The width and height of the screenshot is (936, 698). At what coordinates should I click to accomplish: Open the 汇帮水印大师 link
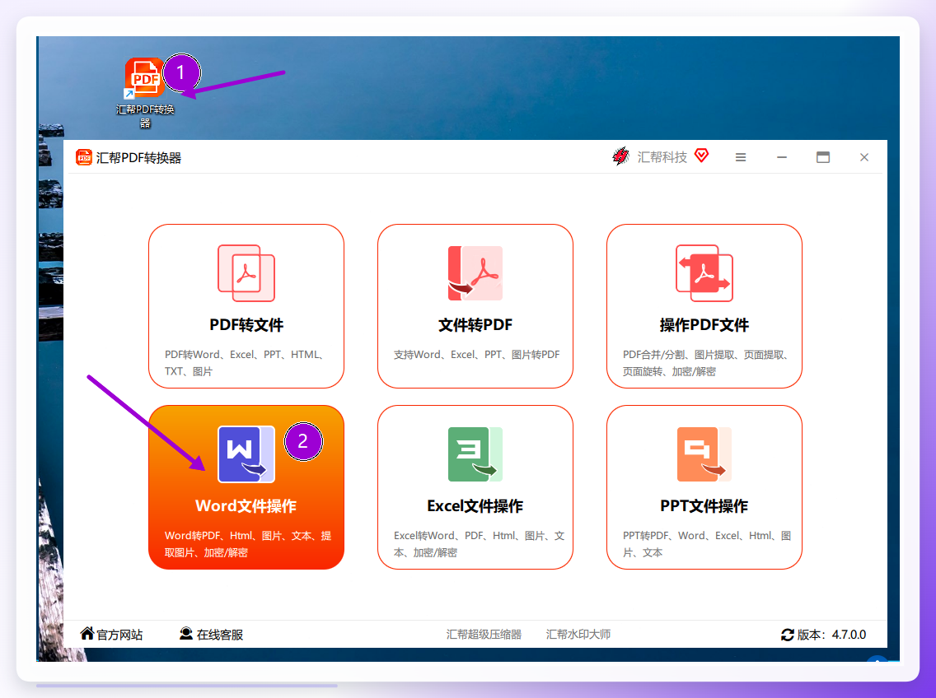click(x=578, y=634)
